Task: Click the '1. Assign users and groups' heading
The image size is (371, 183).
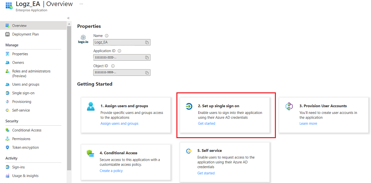Action: pos(124,106)
